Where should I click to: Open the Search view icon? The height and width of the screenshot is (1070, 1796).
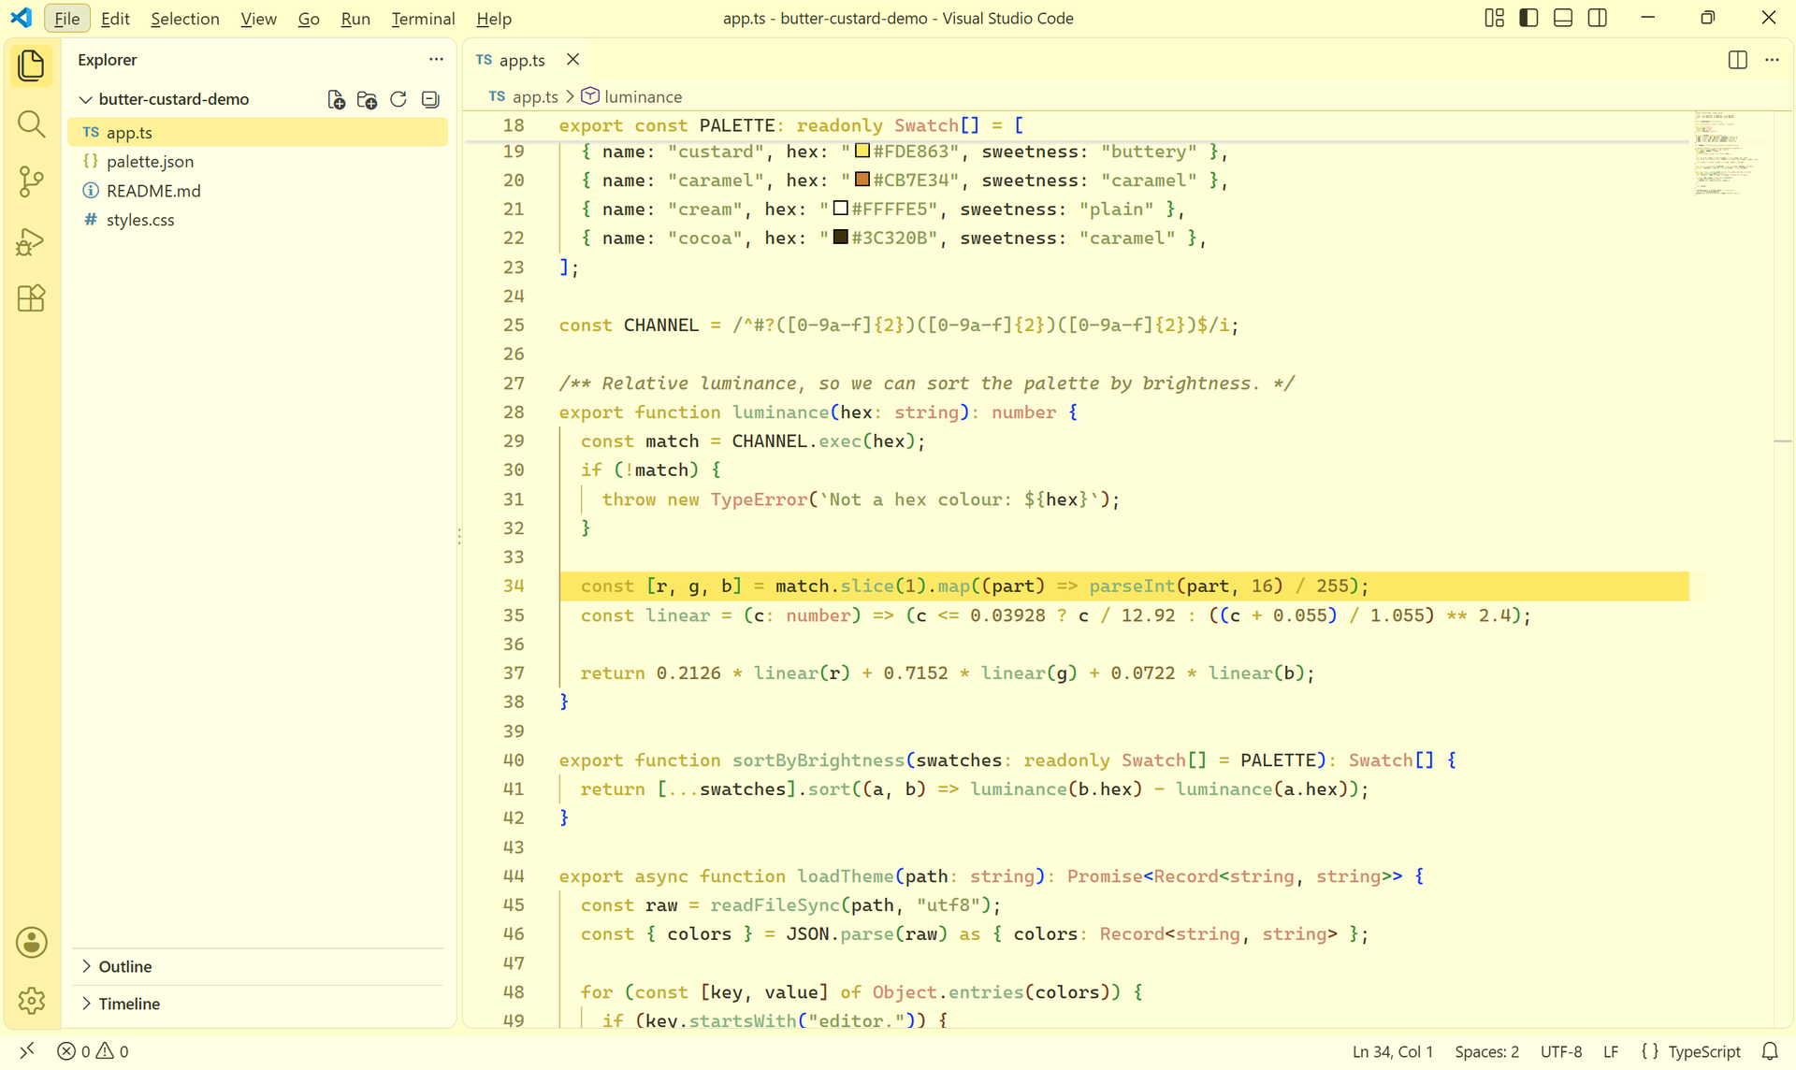32,123
